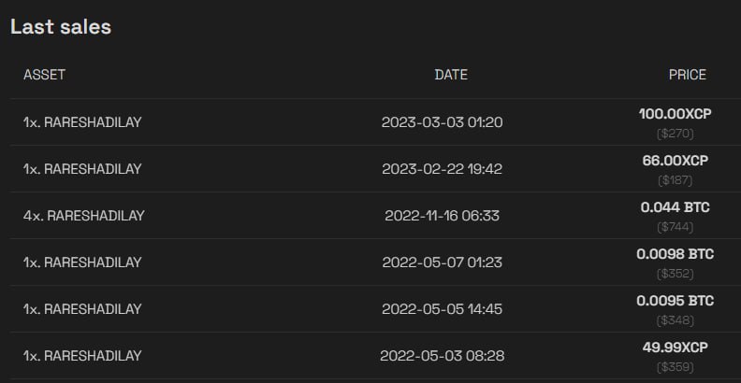The image size is (741, 383).
Task: Click the 0.0095 BTC price
Action: (675, 301)
